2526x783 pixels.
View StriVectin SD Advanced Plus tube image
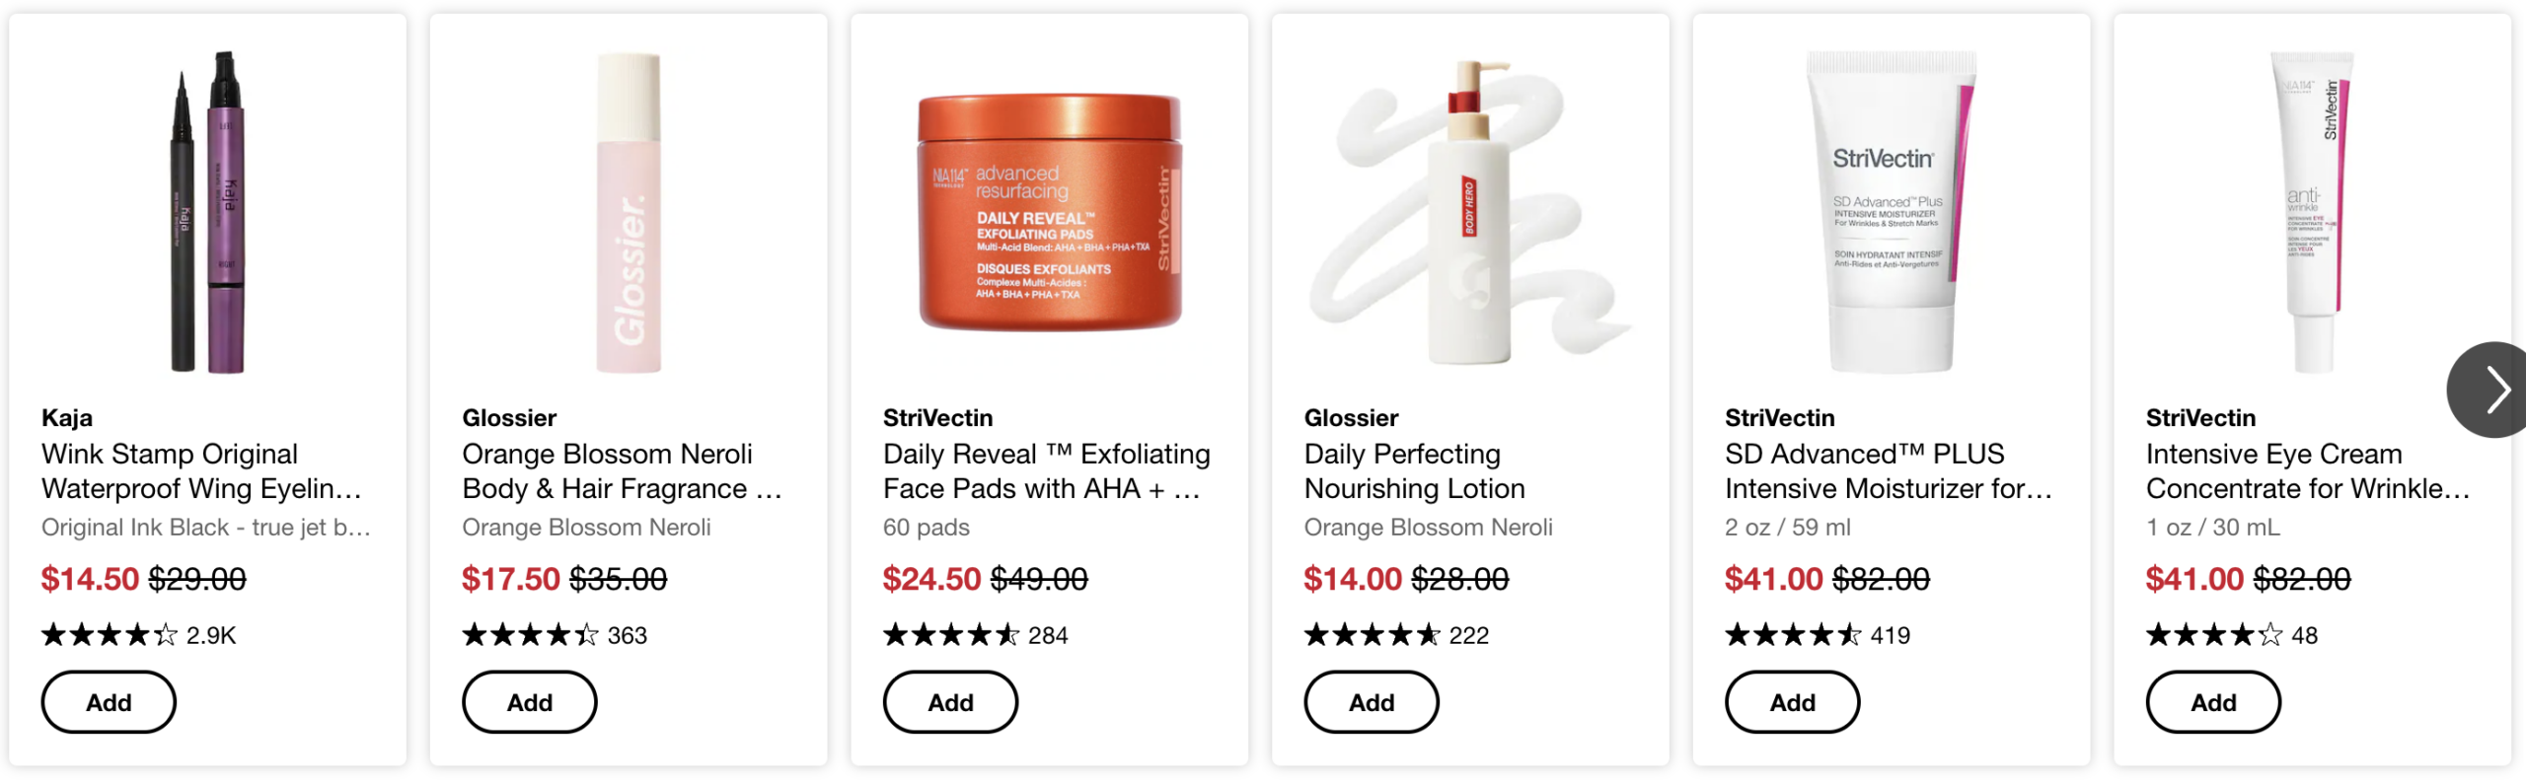[x=1892, y=211]
